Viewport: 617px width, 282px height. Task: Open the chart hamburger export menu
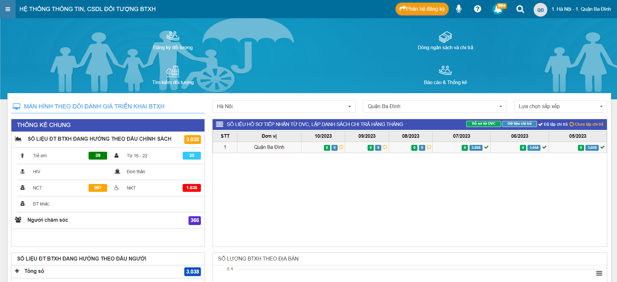point(599,273)
